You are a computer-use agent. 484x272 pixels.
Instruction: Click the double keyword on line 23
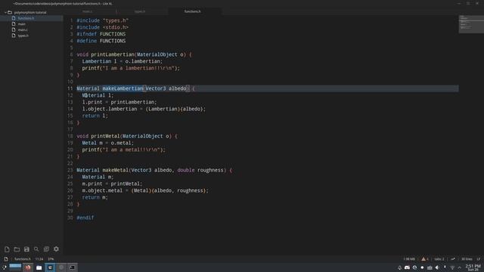click(186, 170)
